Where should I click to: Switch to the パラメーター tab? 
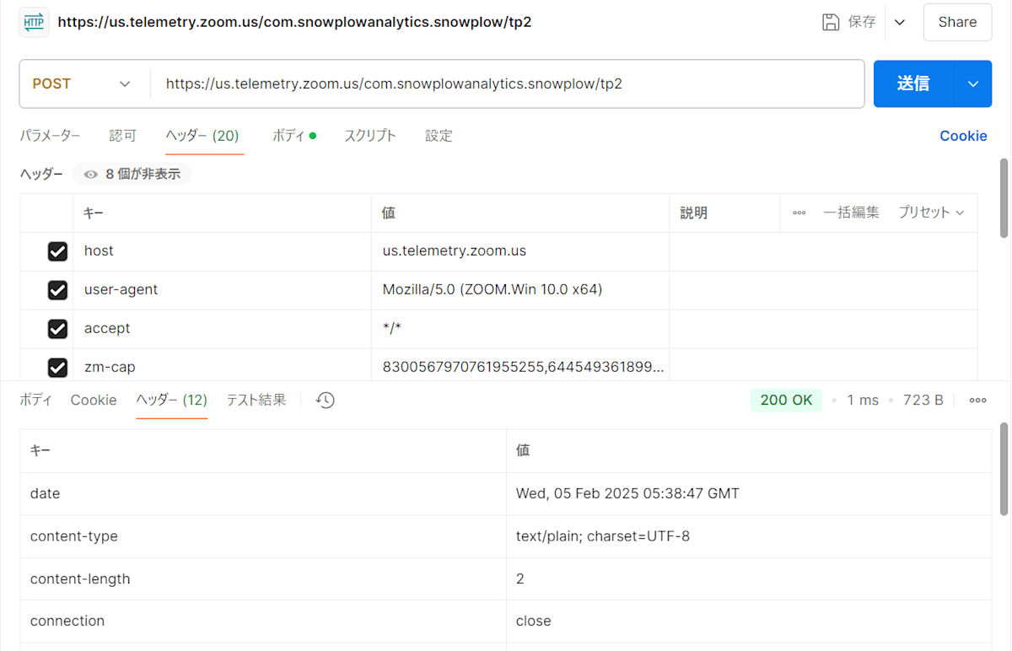50,135
